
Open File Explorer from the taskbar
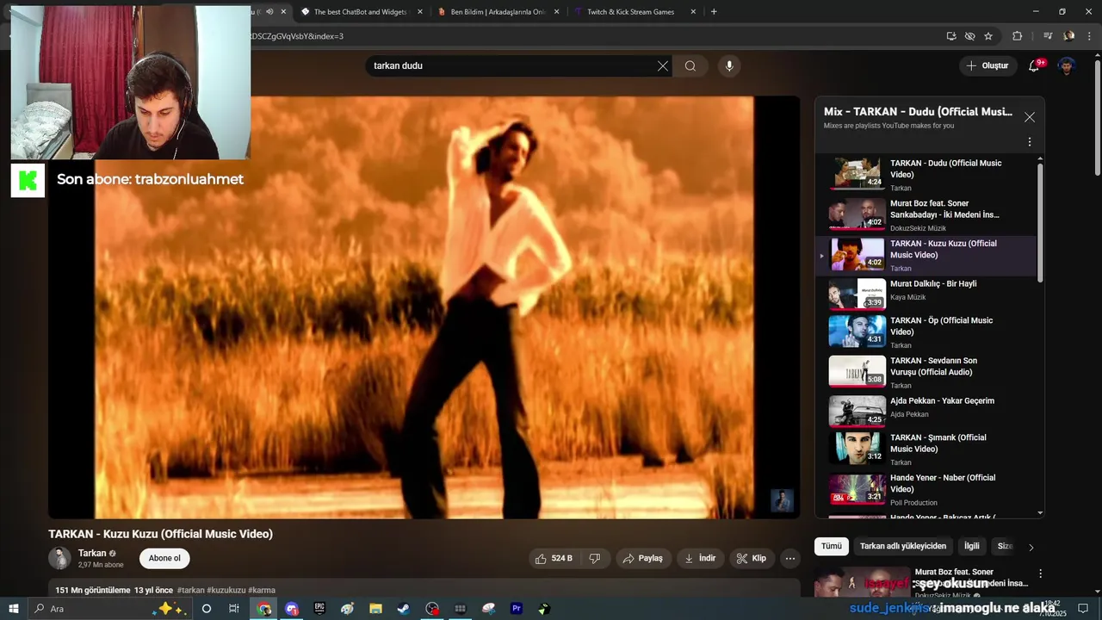point(375,609)
